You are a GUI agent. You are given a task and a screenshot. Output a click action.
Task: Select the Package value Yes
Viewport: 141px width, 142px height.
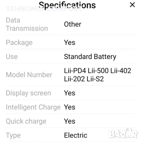(69, 43)
